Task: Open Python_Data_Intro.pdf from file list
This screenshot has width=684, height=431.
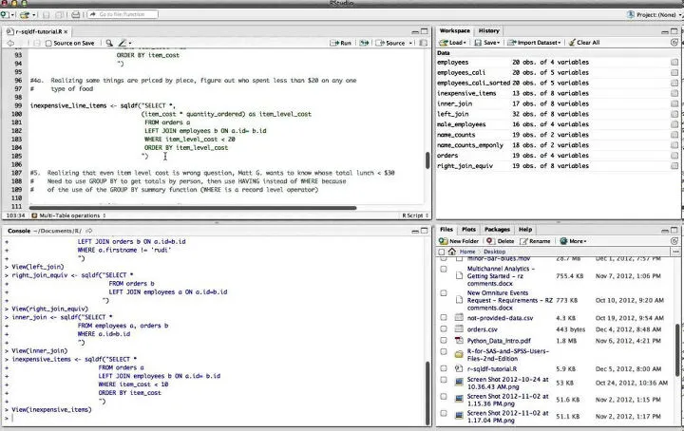Action: (x=499, y=341)
